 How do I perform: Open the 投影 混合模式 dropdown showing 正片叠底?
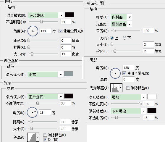[46, 15]
